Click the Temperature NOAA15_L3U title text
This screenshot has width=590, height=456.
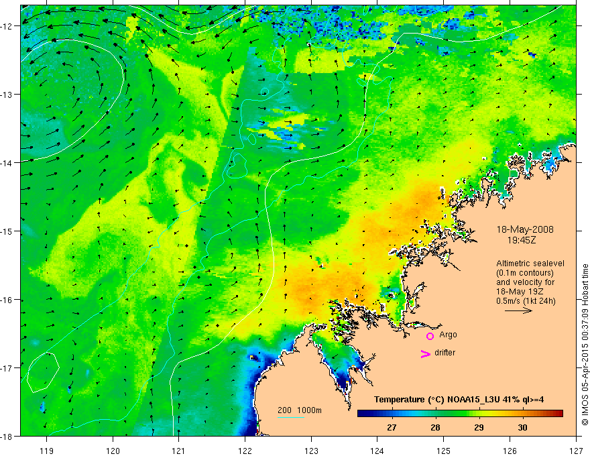click(459, 400)
